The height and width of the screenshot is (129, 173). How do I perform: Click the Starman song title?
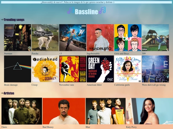click(x=8, y=54)
